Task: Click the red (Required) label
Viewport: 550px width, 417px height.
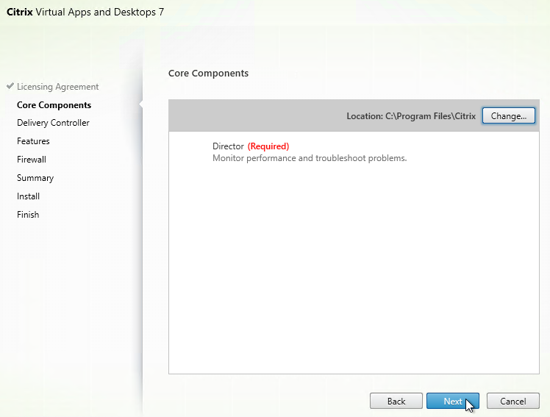Action: (x=268, y=146)
